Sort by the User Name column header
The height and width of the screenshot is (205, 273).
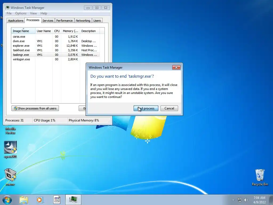click(44, 31)
